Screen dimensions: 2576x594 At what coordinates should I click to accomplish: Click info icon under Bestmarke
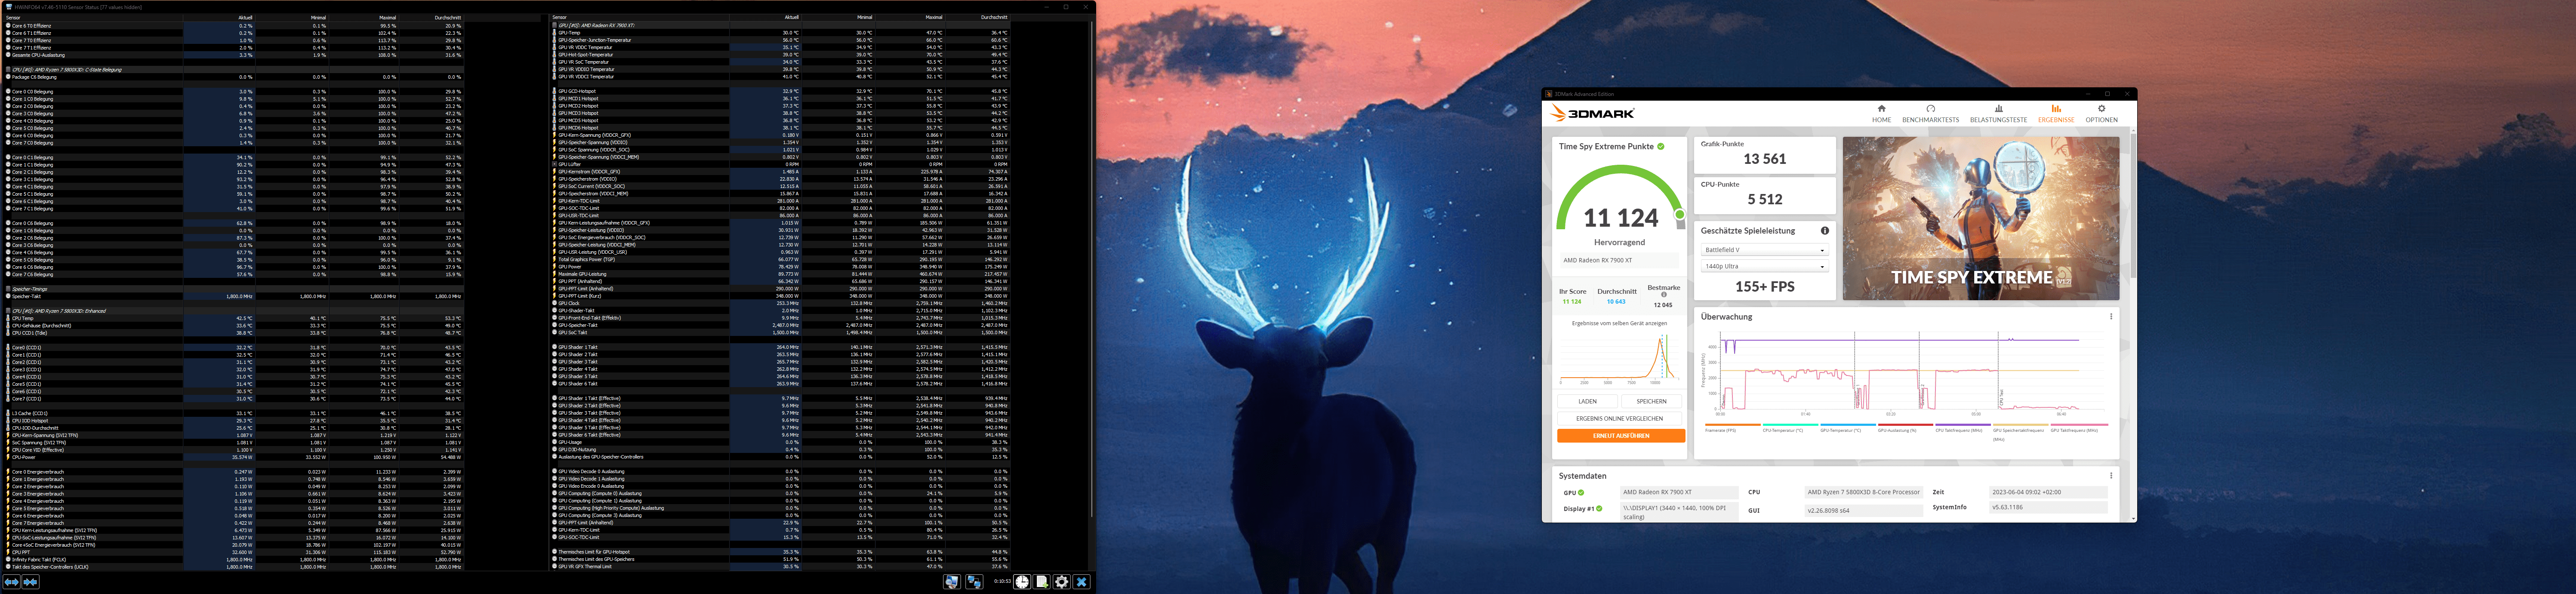pos(1664,295)
